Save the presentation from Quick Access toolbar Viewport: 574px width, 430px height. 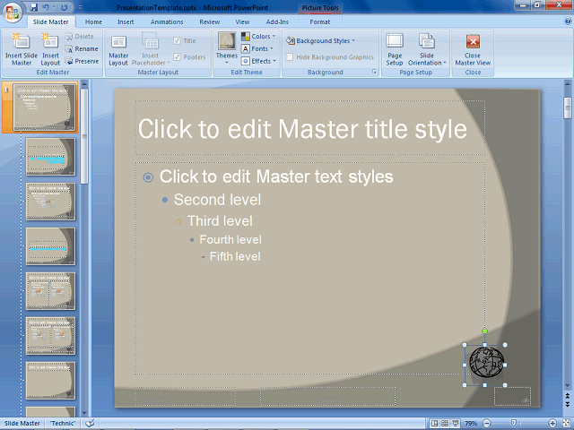click(34, 7)
